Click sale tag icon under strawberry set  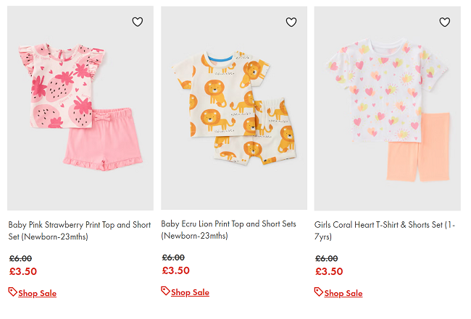click(x=12, y=292)
